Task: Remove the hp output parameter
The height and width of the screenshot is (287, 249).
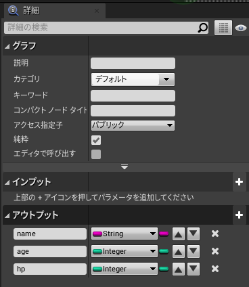Action: click(215, 269)
